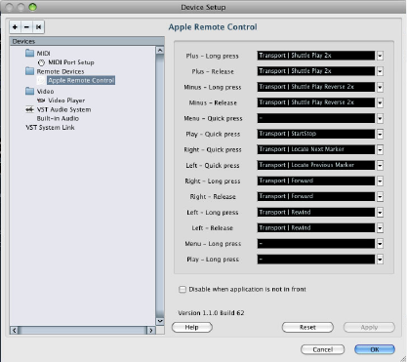407x362 pixels.
Task: Select Apple Remote Control in device tree
Action: pyautogui.click(x=81, y=80)
